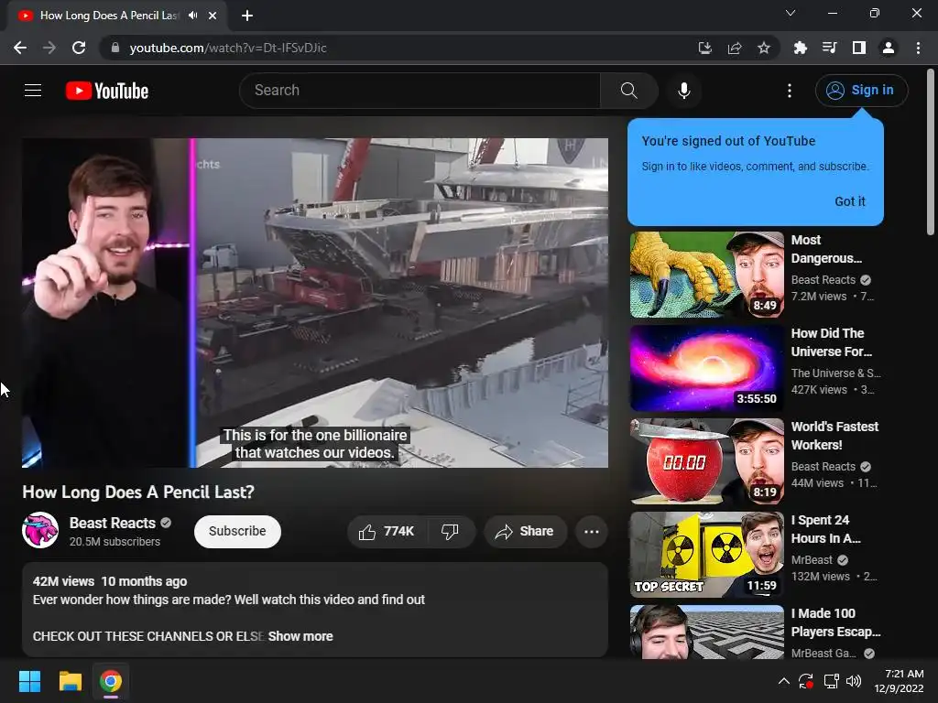This screenshot has height=703, width=938.
Task: Open the YouTube hamburger guide menu
Action: tap(33, 91)
